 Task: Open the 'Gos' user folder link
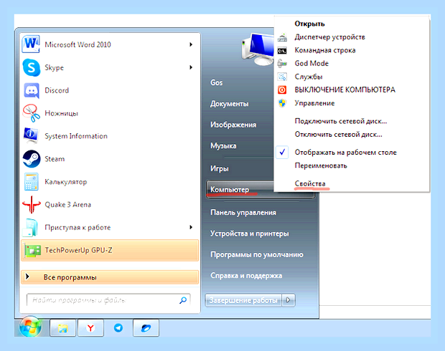click(x=217, y=82)
